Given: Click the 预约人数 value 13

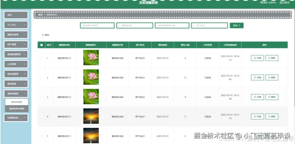Looking at the screenshot, I should click(x=185, y=78).
